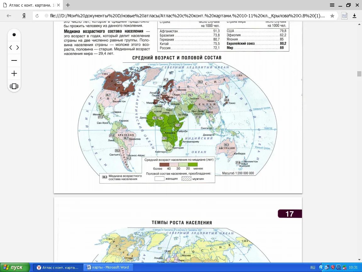The width and height of the screenshot is (362, 272).
Task: Close the Атлас с конт. картами tab
Action: [x=58, y=5]
